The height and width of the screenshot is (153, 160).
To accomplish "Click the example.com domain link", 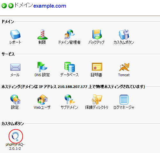I will [50, 6].
